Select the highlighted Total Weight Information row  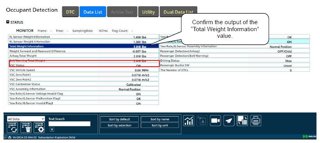click(84, 46)
